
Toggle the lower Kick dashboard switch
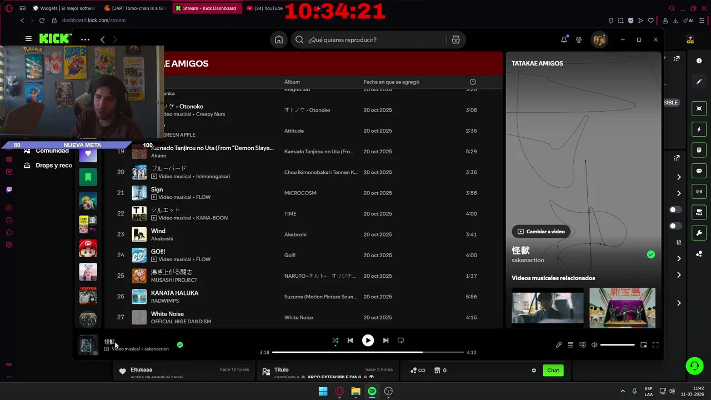pos(675,226)
